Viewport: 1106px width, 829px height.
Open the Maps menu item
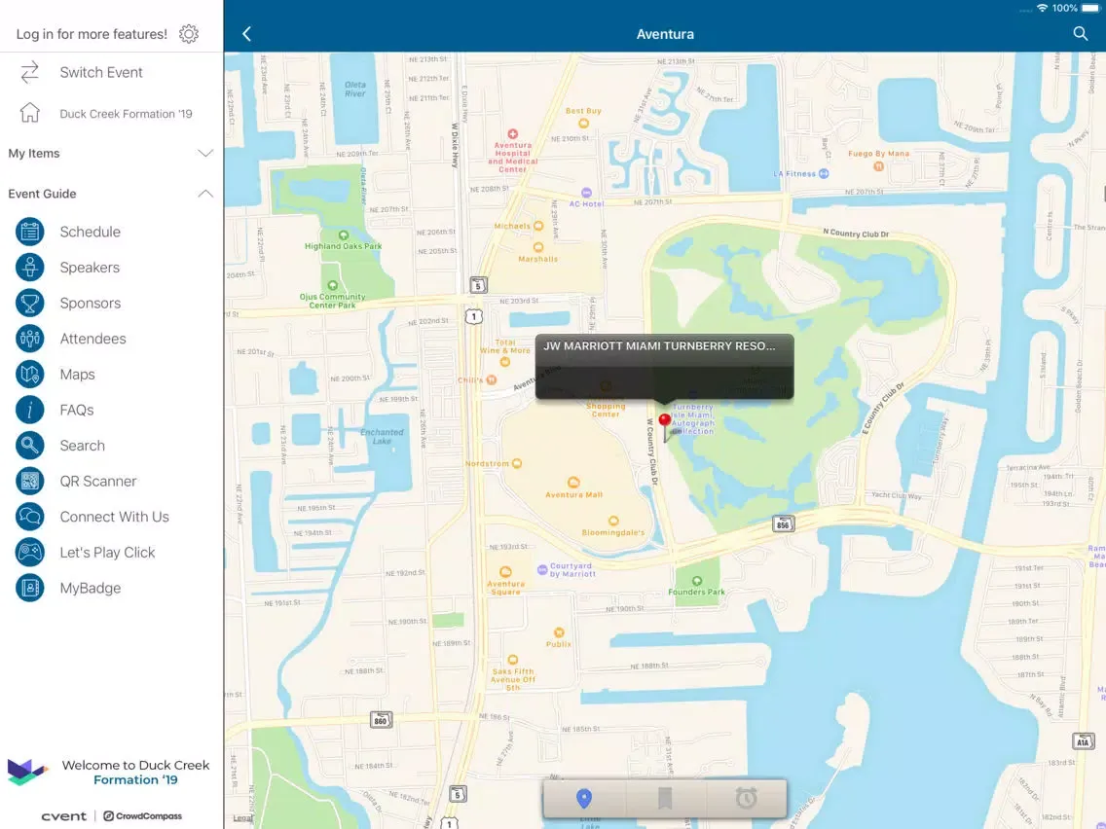point(78,375)
